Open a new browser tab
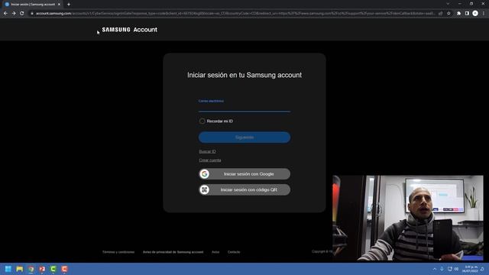 click(69, 5)
